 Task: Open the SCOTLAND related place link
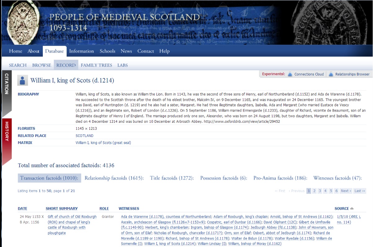click(x=84, y=136)
